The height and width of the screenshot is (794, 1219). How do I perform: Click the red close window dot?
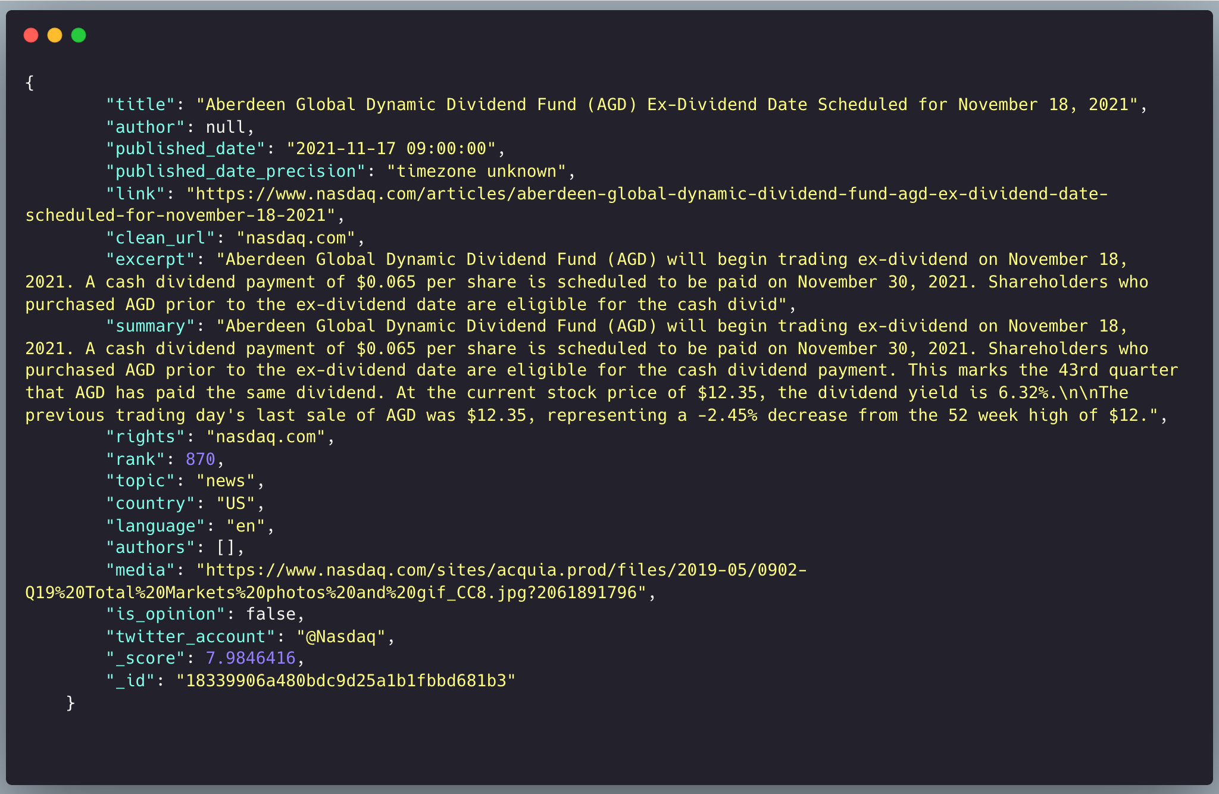tap(31, 36)
